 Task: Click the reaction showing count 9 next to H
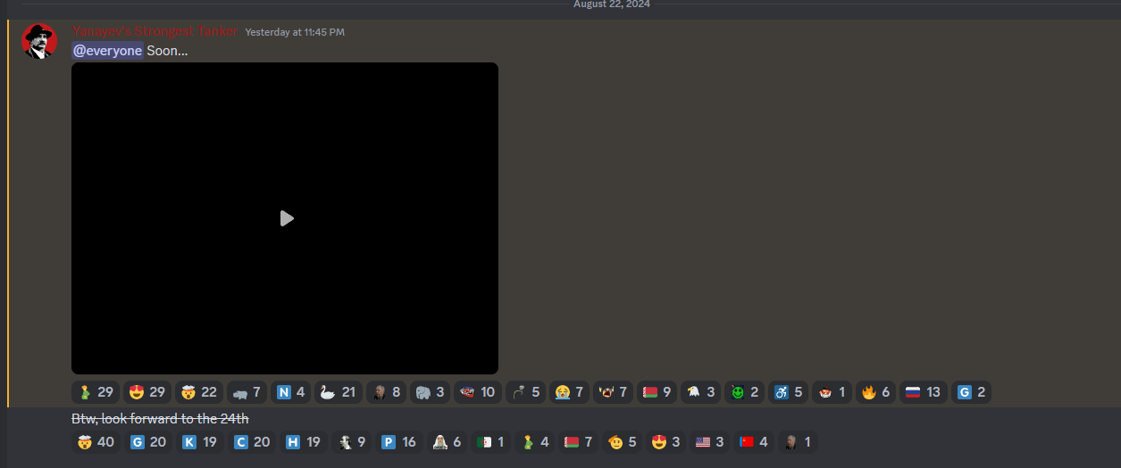point(351,442)
